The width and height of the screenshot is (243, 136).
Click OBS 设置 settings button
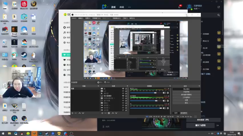[x=186, y=100]
